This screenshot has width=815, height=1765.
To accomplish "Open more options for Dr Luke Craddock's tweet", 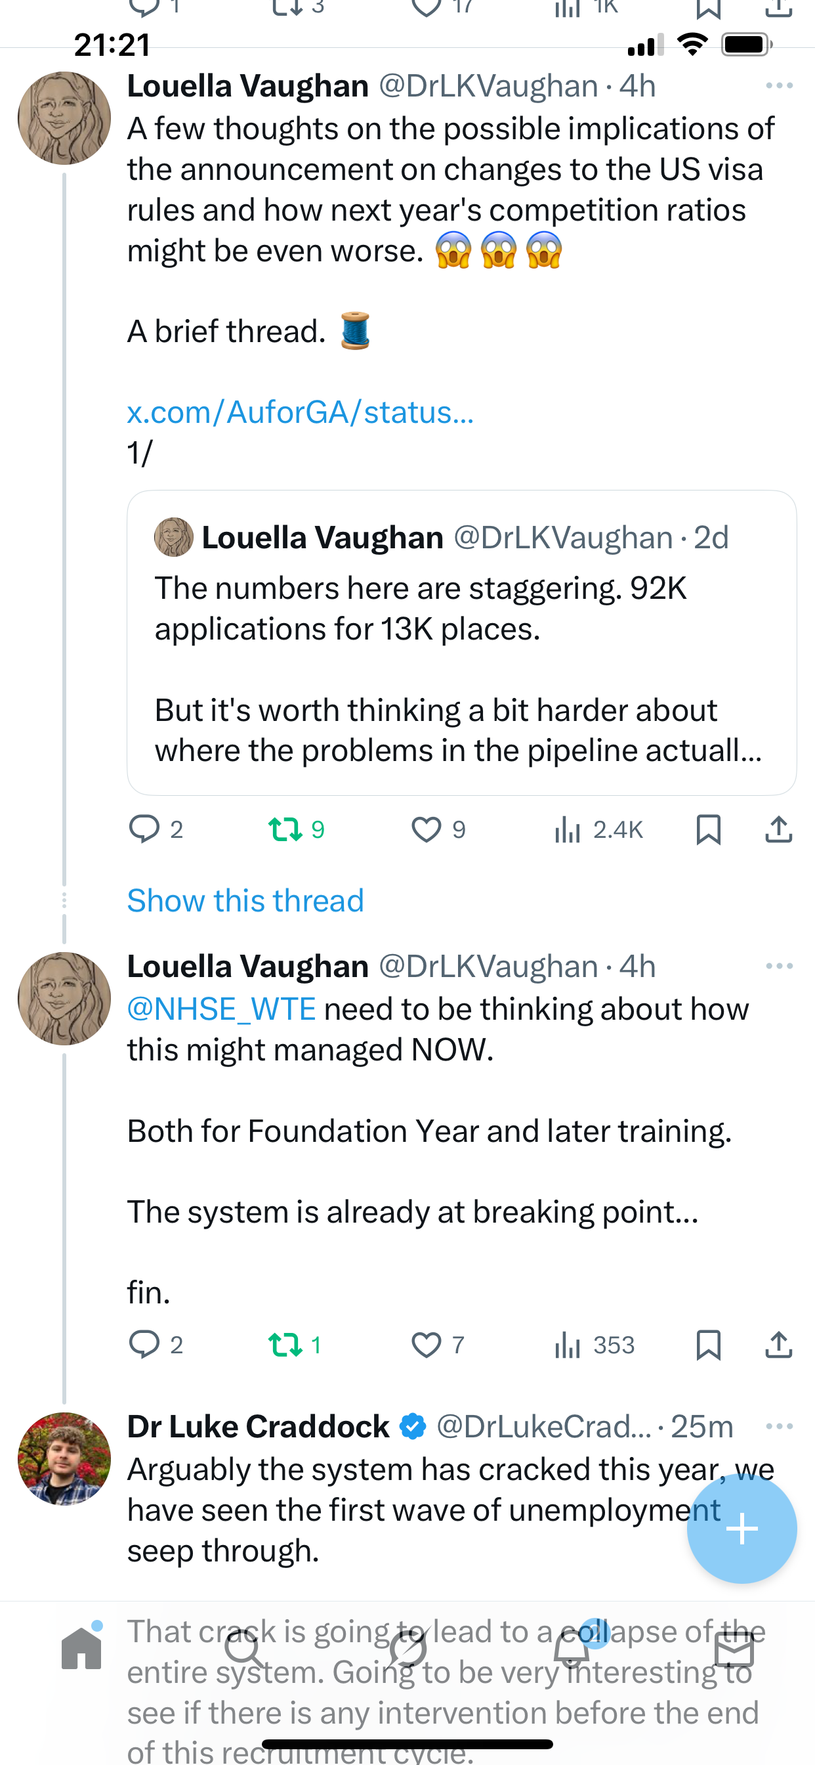I will pos(780,1427).
